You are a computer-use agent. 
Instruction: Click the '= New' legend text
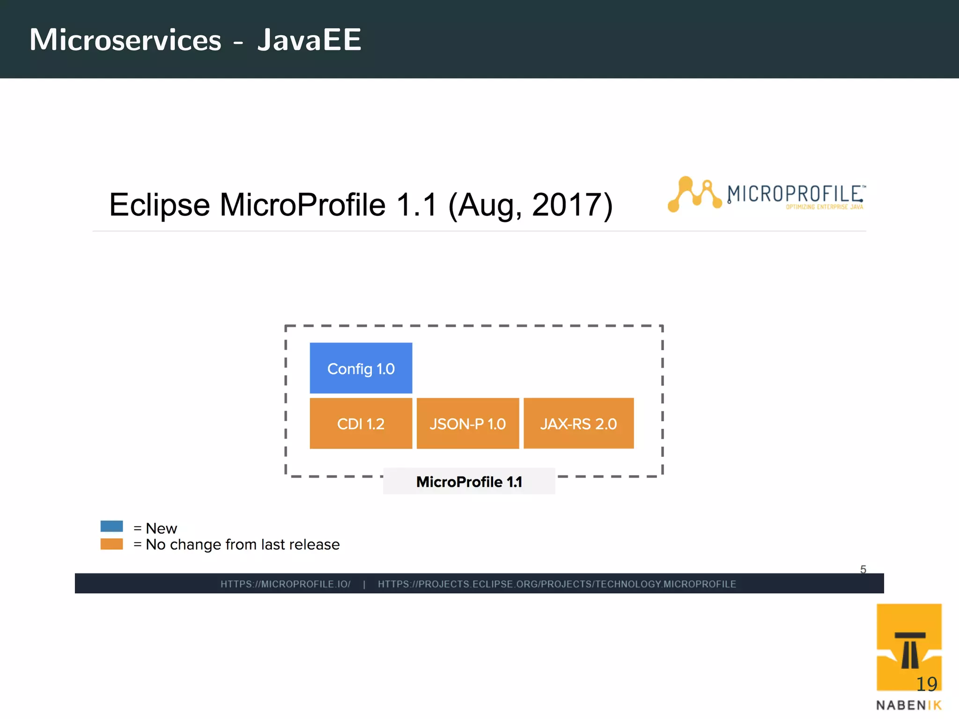(155, 528)
